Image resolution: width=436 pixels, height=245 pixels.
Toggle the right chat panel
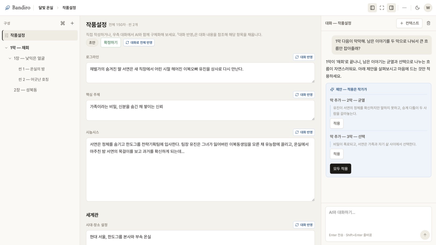391,8
